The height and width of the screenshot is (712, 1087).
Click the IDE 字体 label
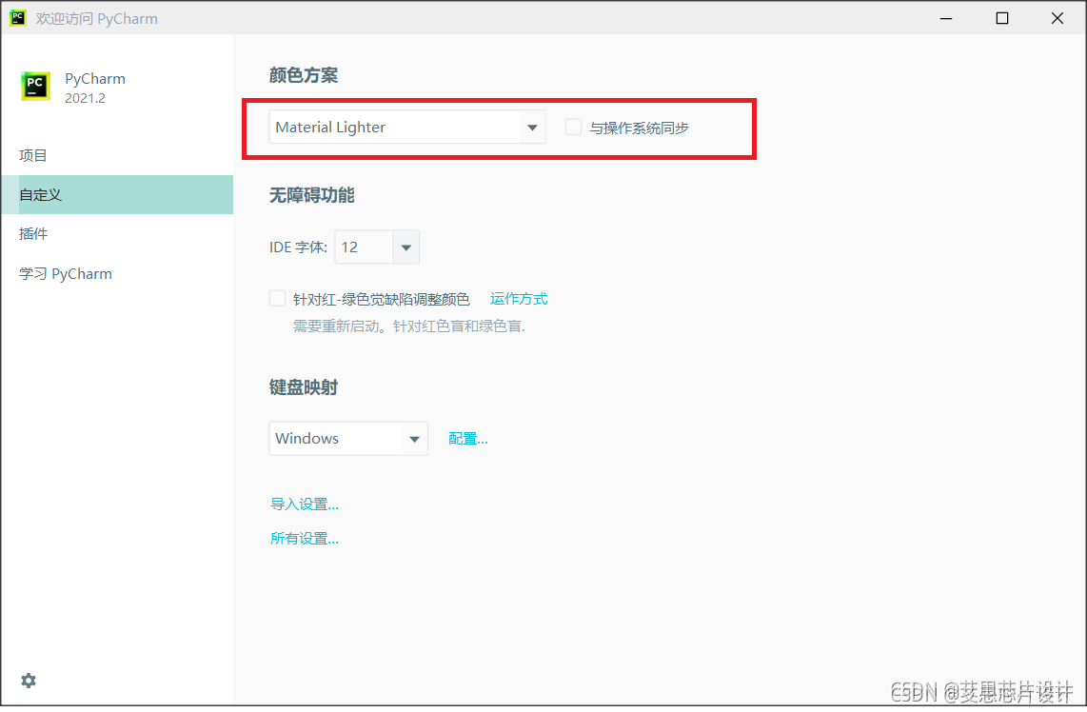click(298, 248)
